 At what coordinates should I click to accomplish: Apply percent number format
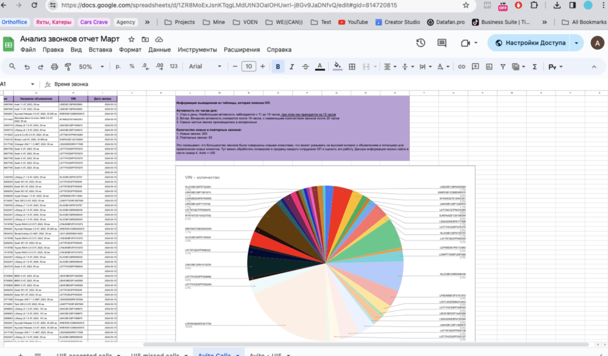click(x=132, y=67)
